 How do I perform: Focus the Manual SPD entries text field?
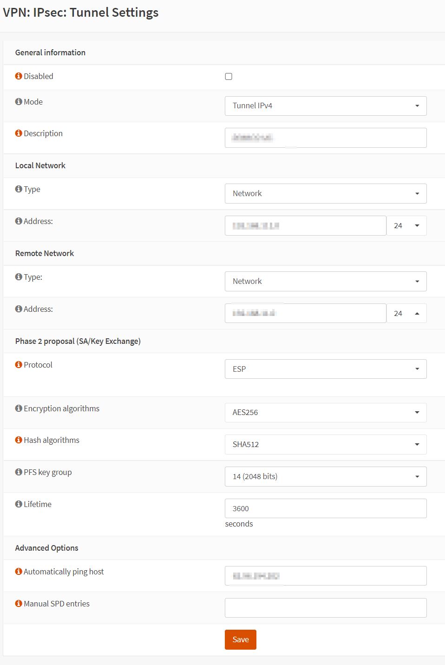tap(325, 608)
